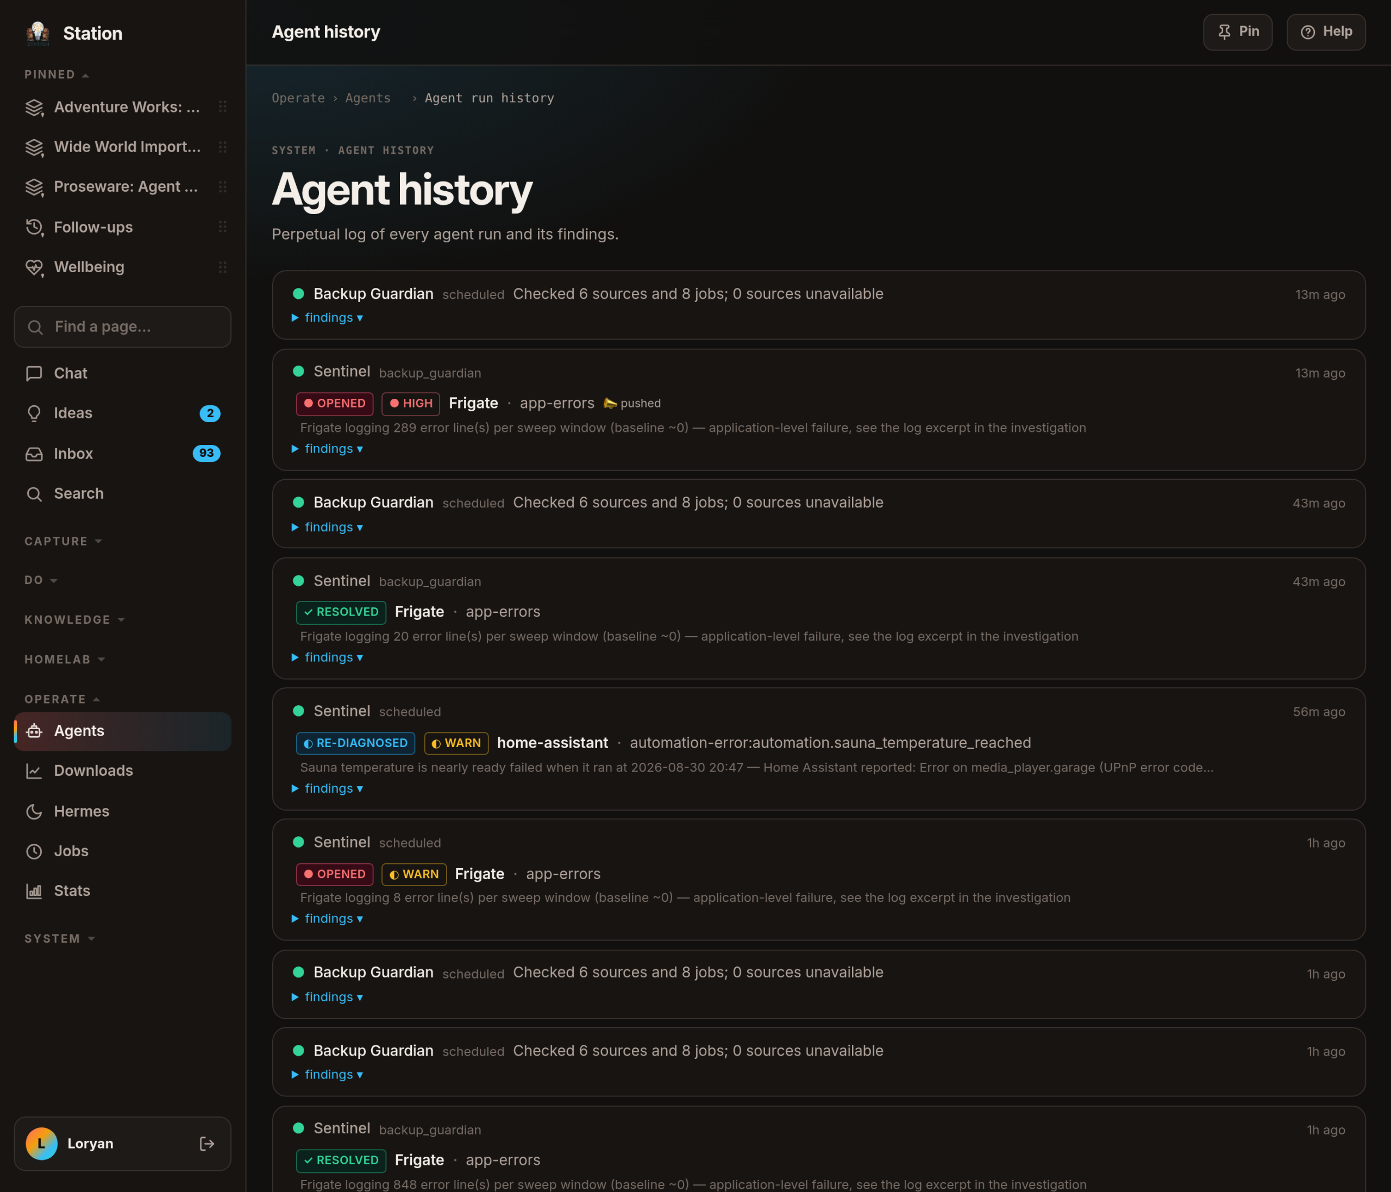Expand the DO section
This screenshot has height=1192, width=1391.
(x=41, y=580)
